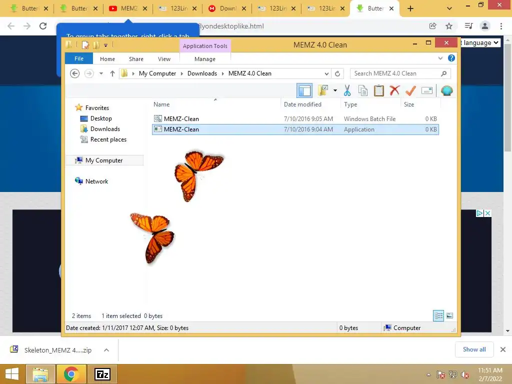Click Chrome taskbar icon

pyautogui.click(x=71, y=374)
